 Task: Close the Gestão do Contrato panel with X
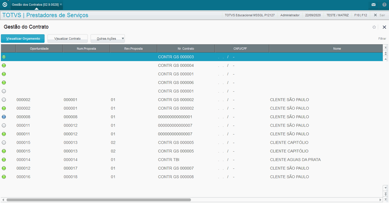pos(384,27)
